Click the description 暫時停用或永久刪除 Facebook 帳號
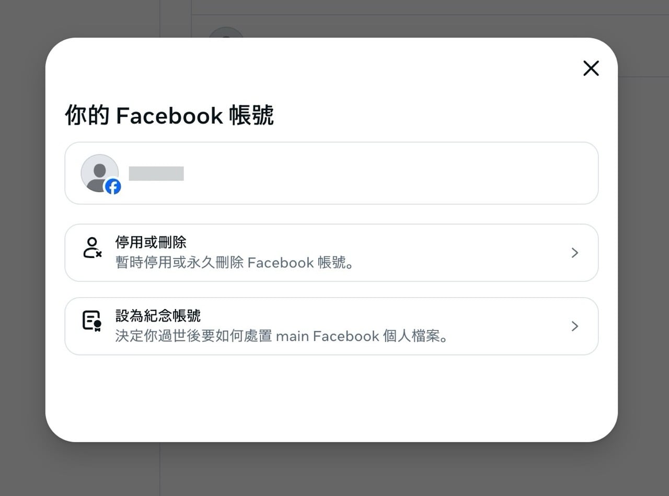This screenshot has width=669, height=496. click(236, 263)
